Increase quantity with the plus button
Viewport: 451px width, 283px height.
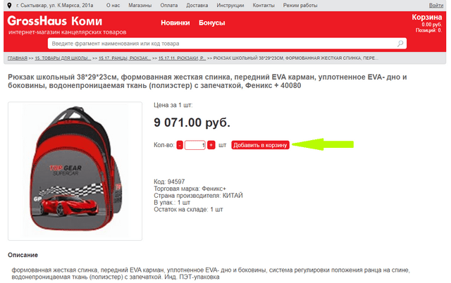click(x=211, y=145)
